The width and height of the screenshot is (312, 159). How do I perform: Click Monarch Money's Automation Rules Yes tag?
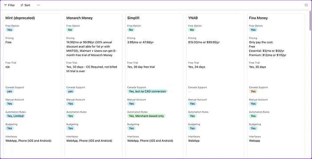(71, 116)
